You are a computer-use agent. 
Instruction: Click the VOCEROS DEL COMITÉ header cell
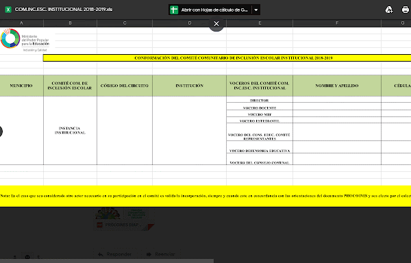click(x=260, y=86)
